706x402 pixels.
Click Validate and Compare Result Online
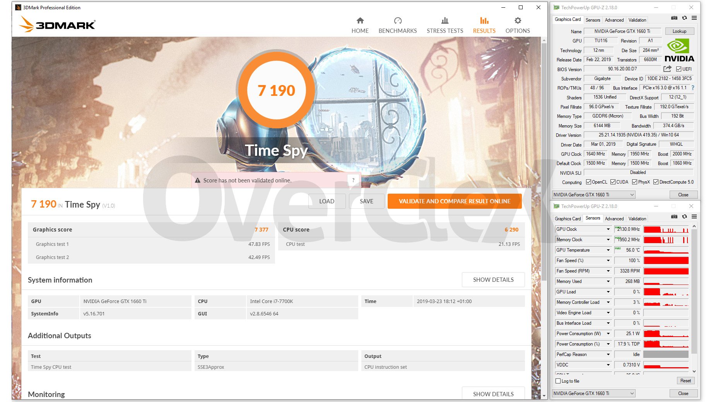(x=454, y=201)
